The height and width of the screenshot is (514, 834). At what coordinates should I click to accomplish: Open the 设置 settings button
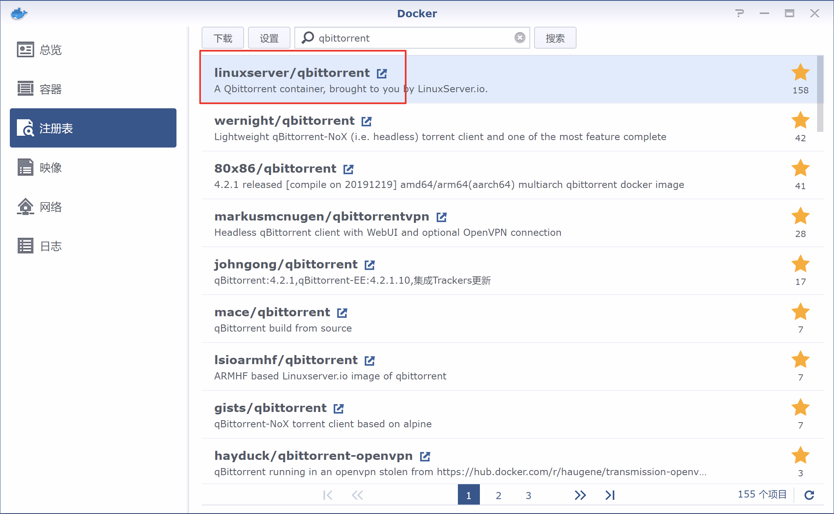pyautogui.click(x=269, y=38)
